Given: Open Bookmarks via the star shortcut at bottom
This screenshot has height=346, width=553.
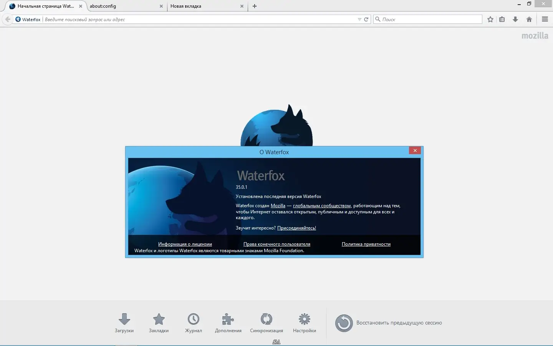Looking at the screenshot, I should [159, 319].
